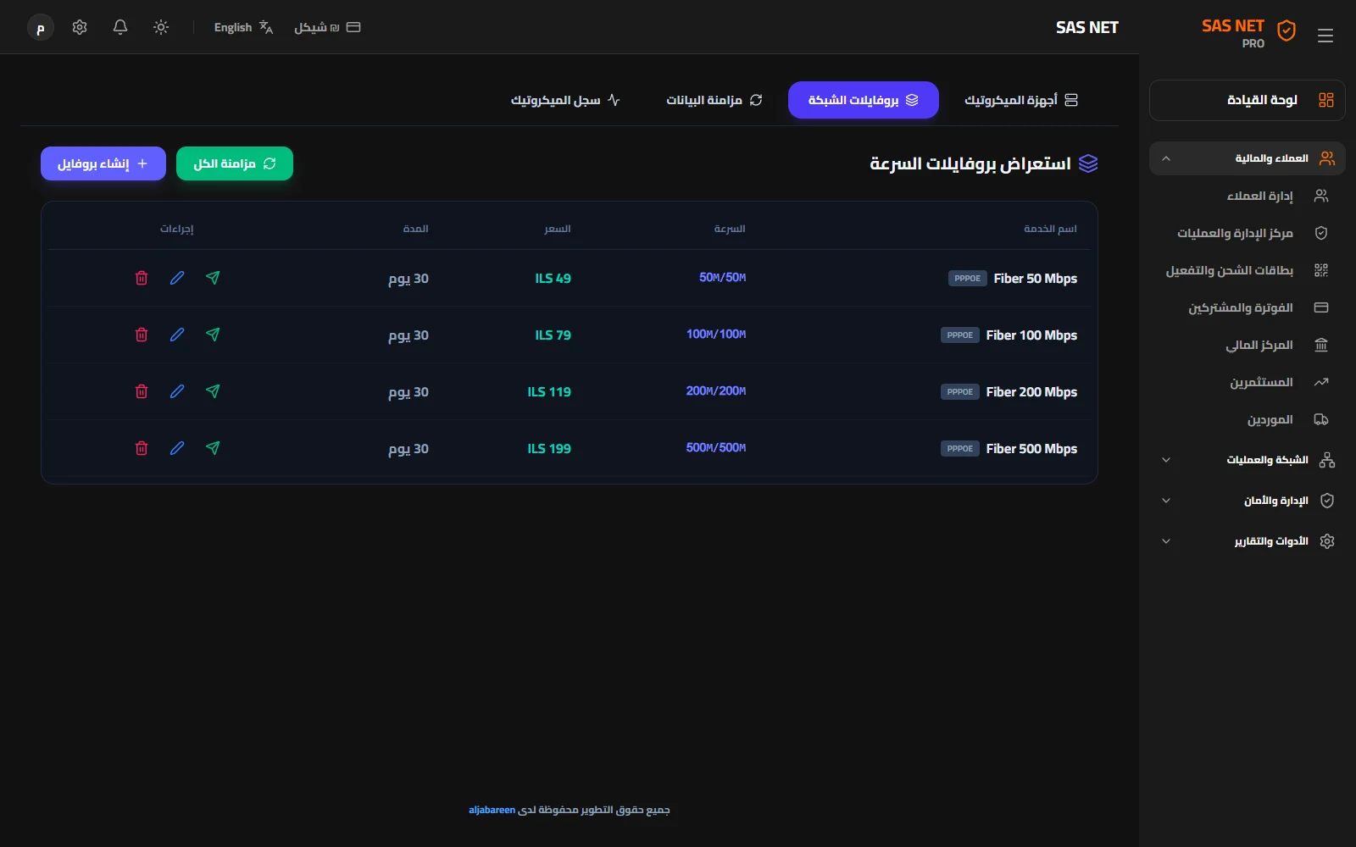Open the سجل الميكروتيك tab
The image size is (1356, 847).
click(565, 100)
